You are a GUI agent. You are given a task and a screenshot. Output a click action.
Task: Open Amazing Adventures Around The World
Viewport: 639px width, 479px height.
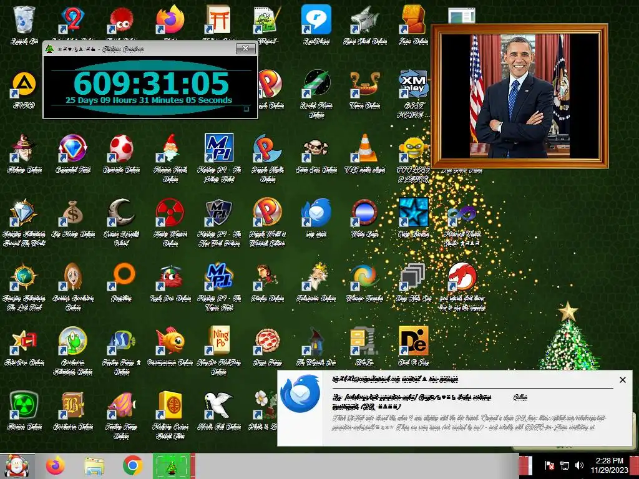pyautogui.click(x=24, y=213)
